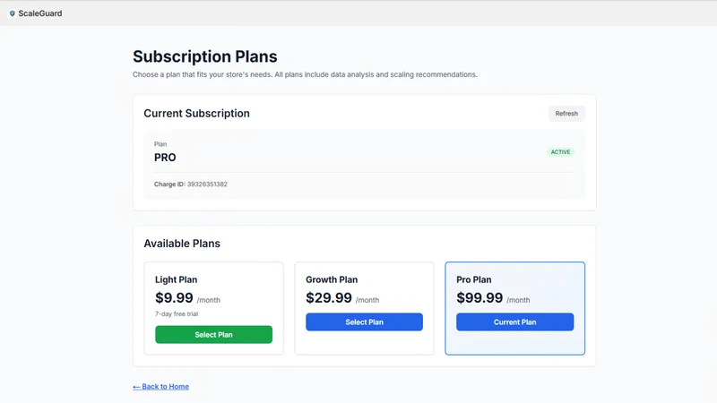The height and width of the screenshot is (403, 717).
Task: Click the $99.99 price on Pro Plan
Action: (479, 298)
